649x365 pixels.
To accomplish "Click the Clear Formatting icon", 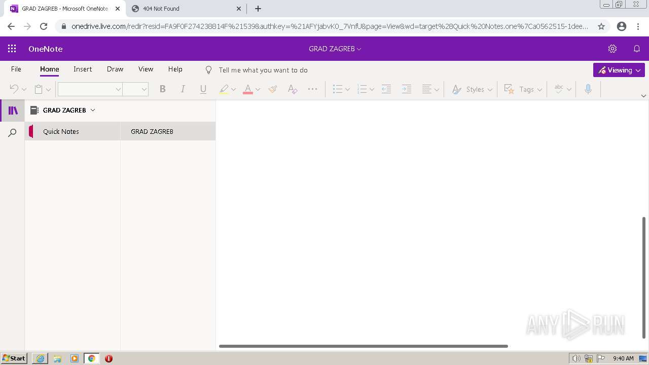I will tap(293, 89).
